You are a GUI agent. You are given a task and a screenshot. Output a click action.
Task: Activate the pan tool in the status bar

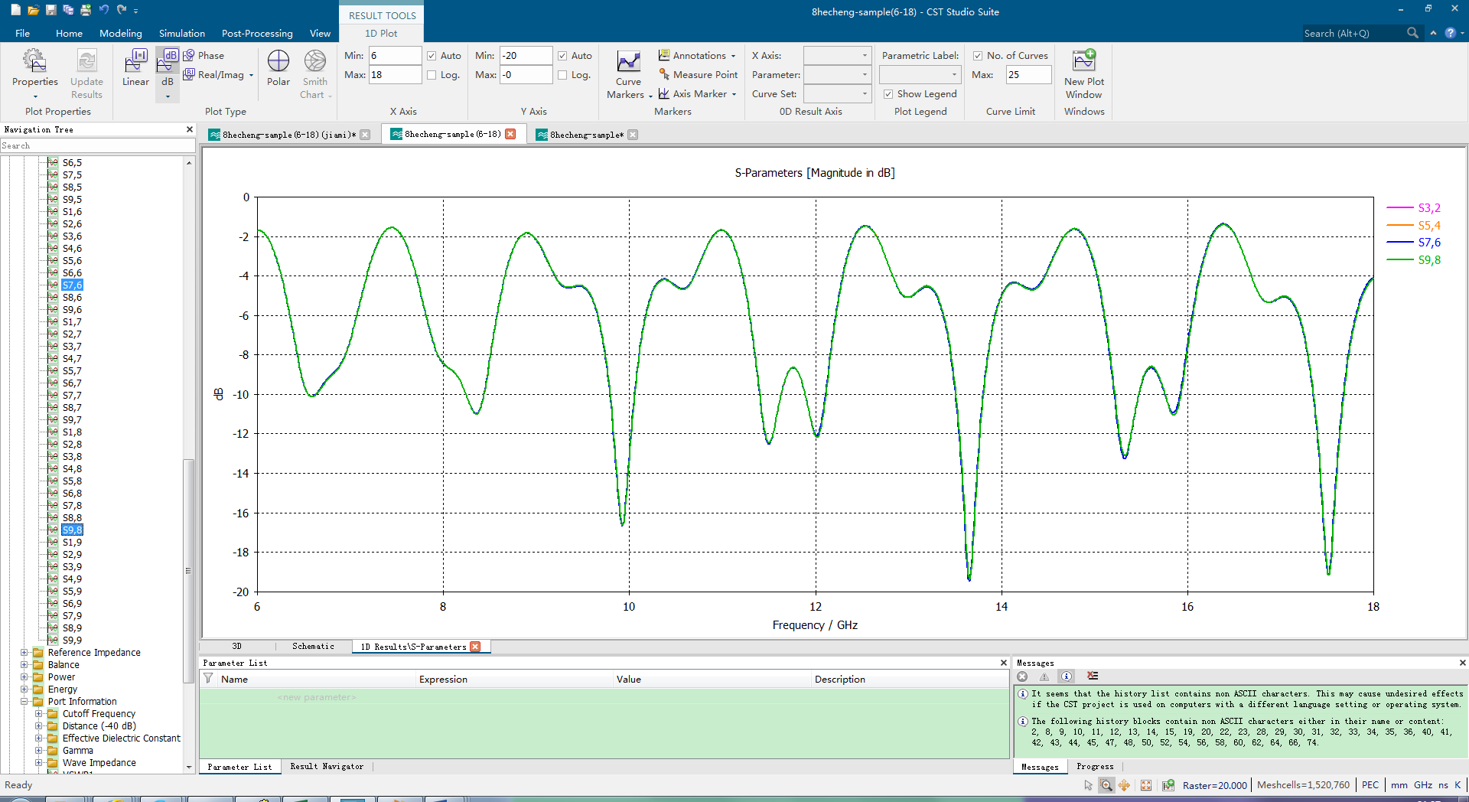1124,785
